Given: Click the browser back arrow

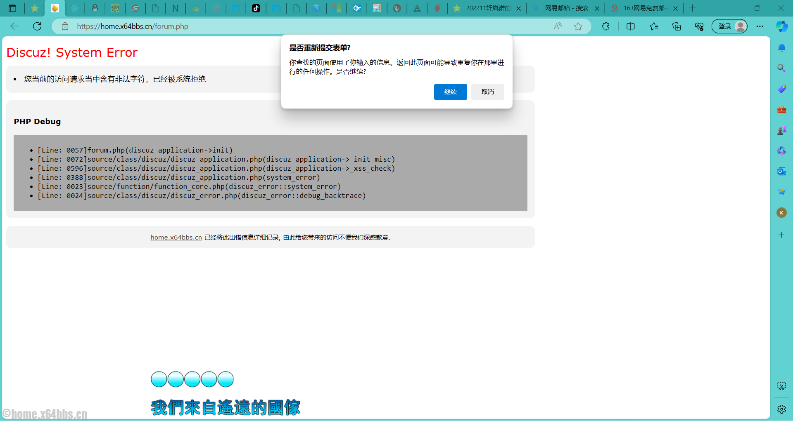Looking at the screenshot, I should (x=14, y=26).
